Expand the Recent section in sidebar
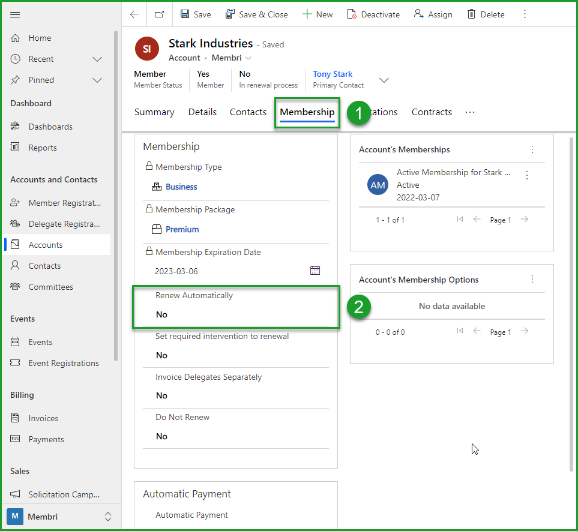Viewport: 578px width, 531px height. (x=97, y=59)
